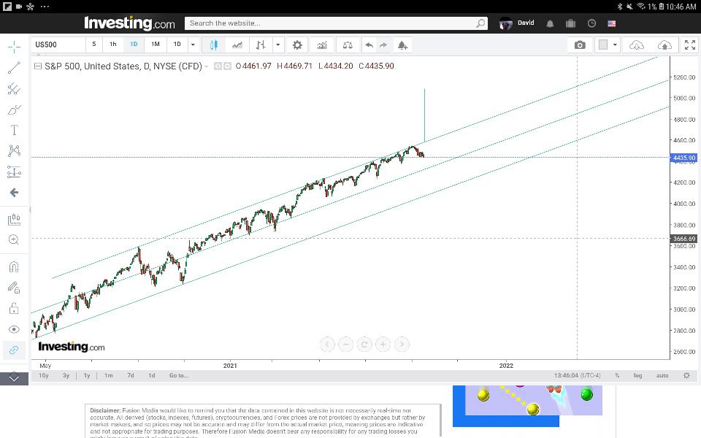The width and height of the screenshot is (701, 438).
Task: Select the bars chart style
Action: pyautogui.click(x=261, y=45)
